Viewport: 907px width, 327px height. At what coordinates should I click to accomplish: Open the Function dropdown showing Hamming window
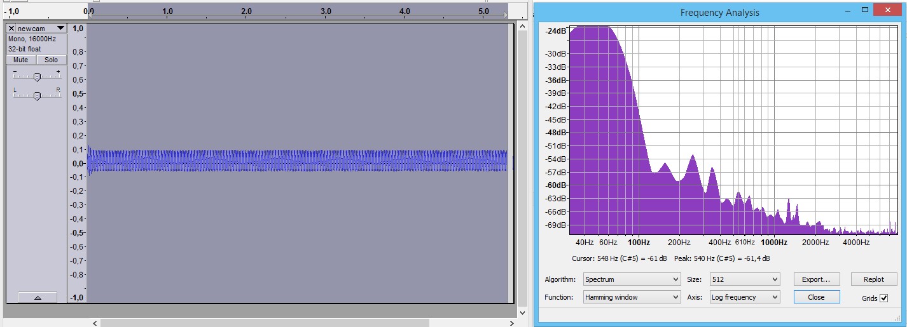pyautogui.click(x=632, y=297)
